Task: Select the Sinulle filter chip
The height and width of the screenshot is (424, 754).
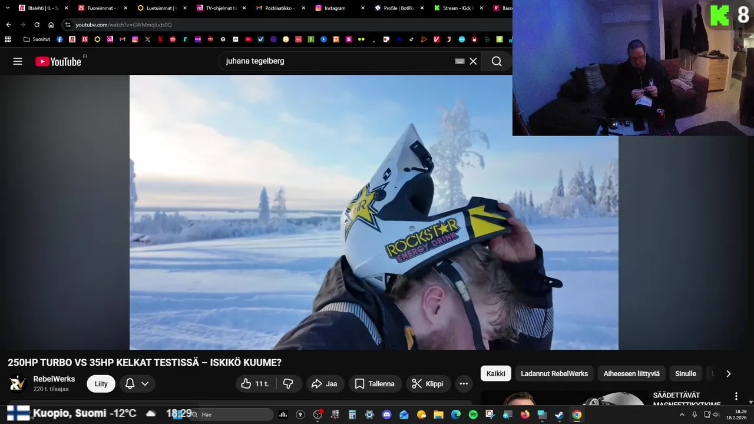Action: coord(686,373)
